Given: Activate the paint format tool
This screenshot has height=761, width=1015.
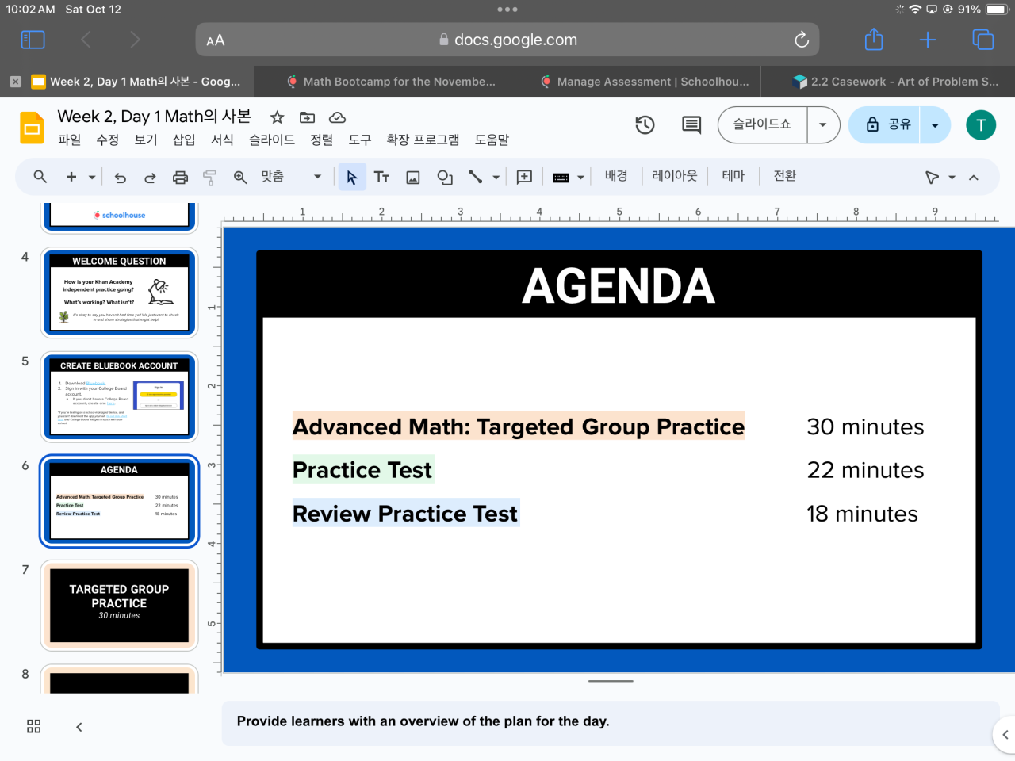Looking at the screenshot, I should pos(210,178).
